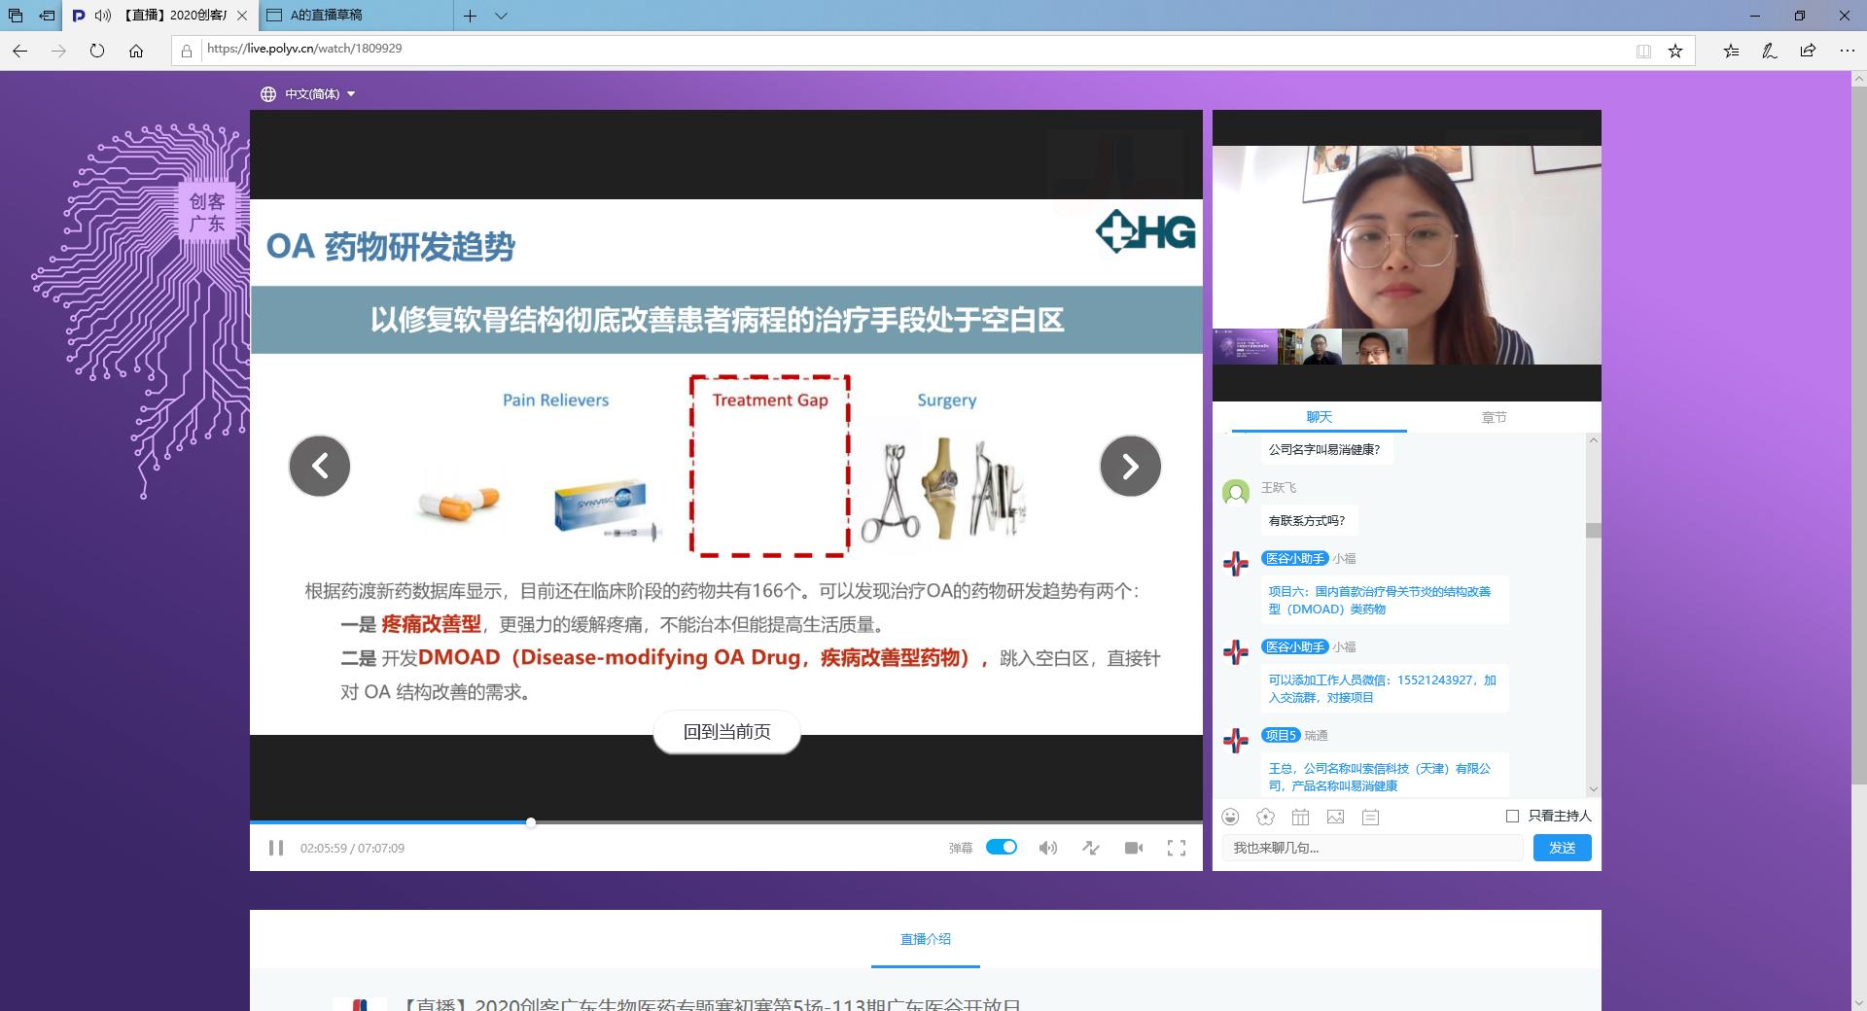Pause the live video playback
Screen dimensions: 1867x1011
coord(276,848)
